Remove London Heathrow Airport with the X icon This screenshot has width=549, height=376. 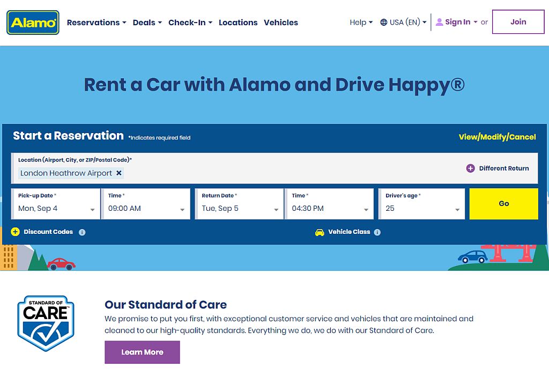pos(118,173)
